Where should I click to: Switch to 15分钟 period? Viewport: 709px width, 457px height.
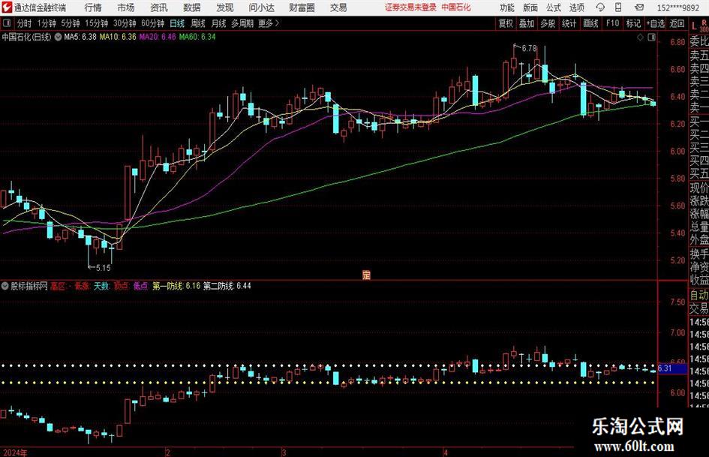click(96, 23)
